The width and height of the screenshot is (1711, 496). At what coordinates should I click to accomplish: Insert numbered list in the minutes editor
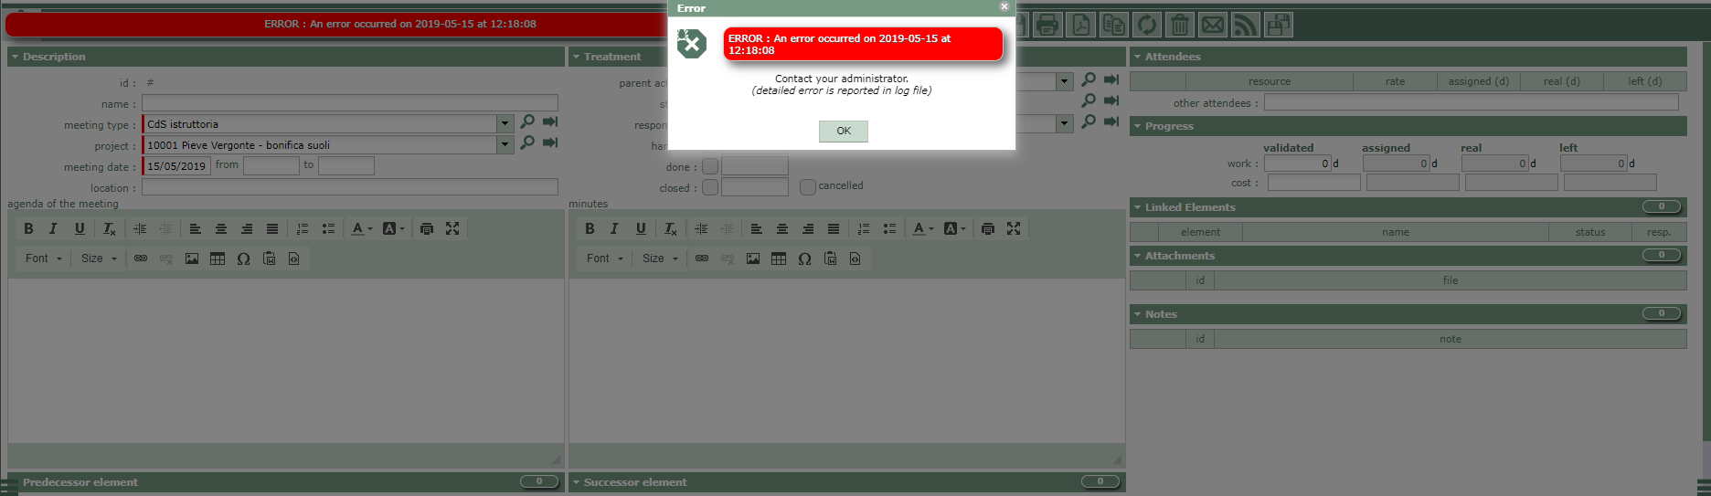click(864, 228)
